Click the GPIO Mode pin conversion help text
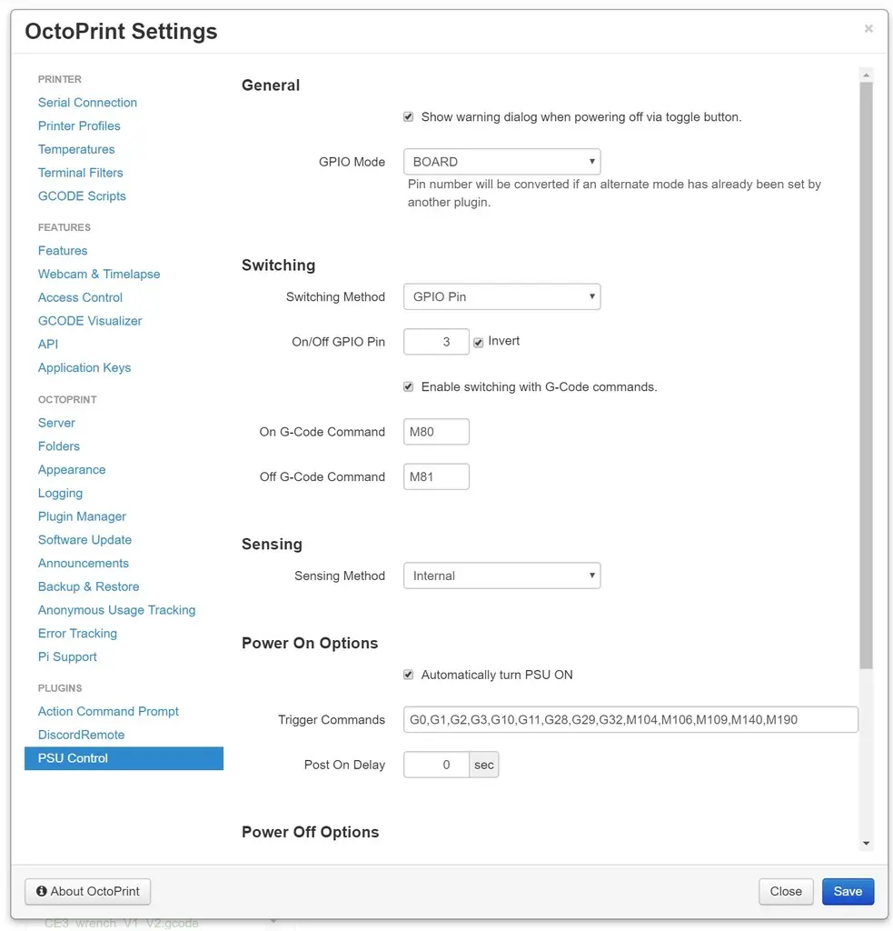The width and height of the screenshot is (893, 931). (x=614, y=194)
